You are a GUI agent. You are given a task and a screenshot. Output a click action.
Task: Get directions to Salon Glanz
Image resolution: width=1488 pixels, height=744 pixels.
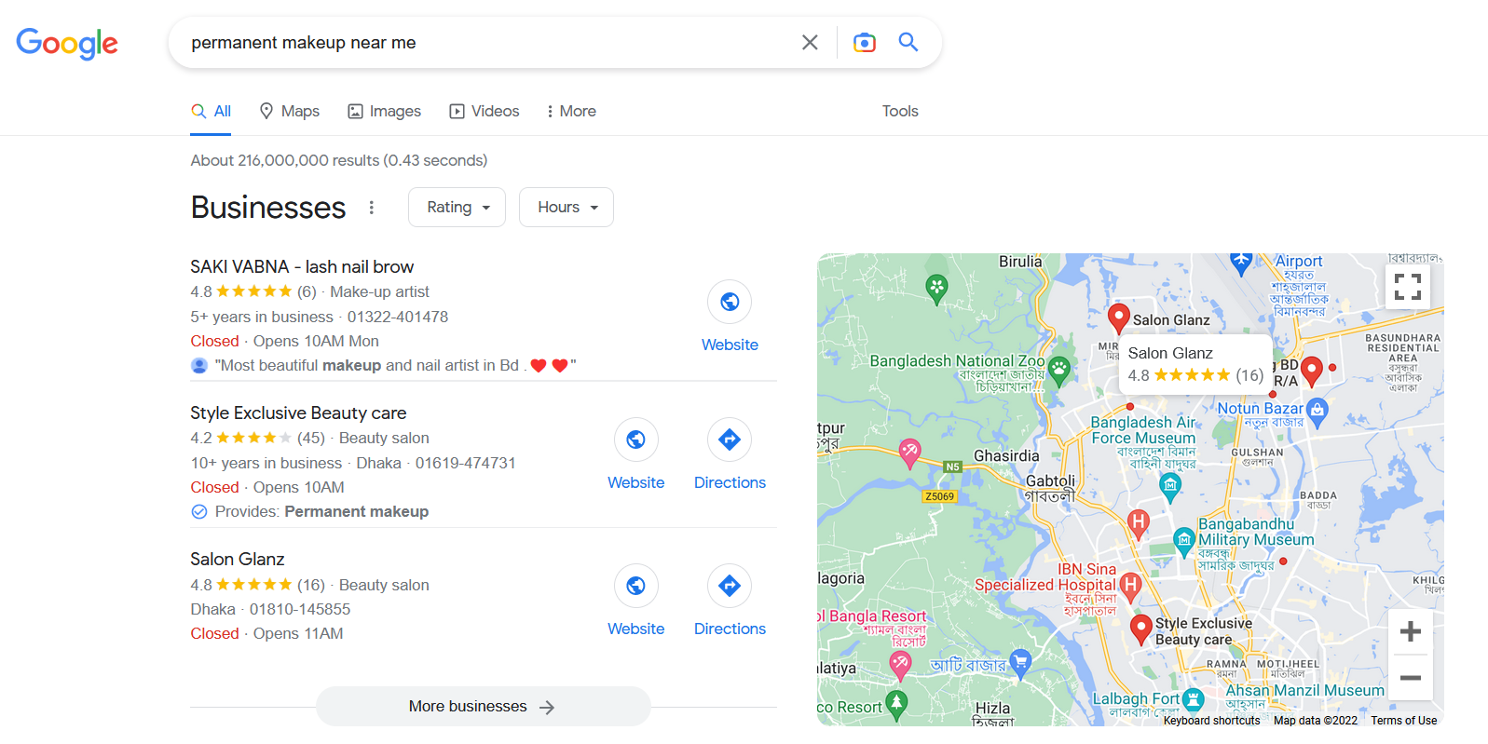tap(730, 586)
